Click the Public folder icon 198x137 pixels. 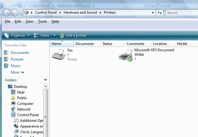pyautogui.click(x=13, y=98)
